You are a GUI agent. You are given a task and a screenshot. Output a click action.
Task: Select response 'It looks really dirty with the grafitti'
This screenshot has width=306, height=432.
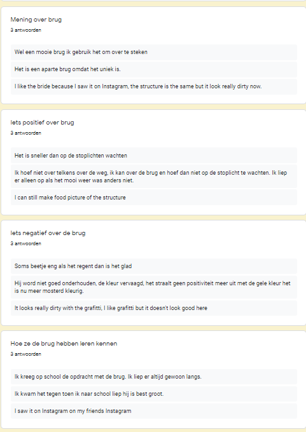coord(154,307)
